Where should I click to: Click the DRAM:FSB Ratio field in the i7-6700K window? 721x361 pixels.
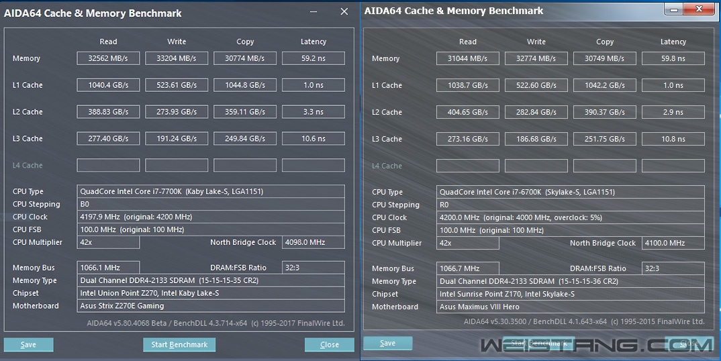pos(673,268)
